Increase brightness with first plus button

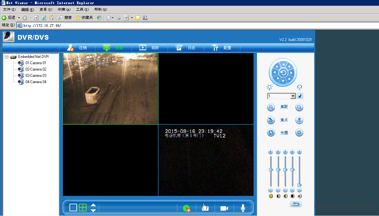click(x=270, y=152)
